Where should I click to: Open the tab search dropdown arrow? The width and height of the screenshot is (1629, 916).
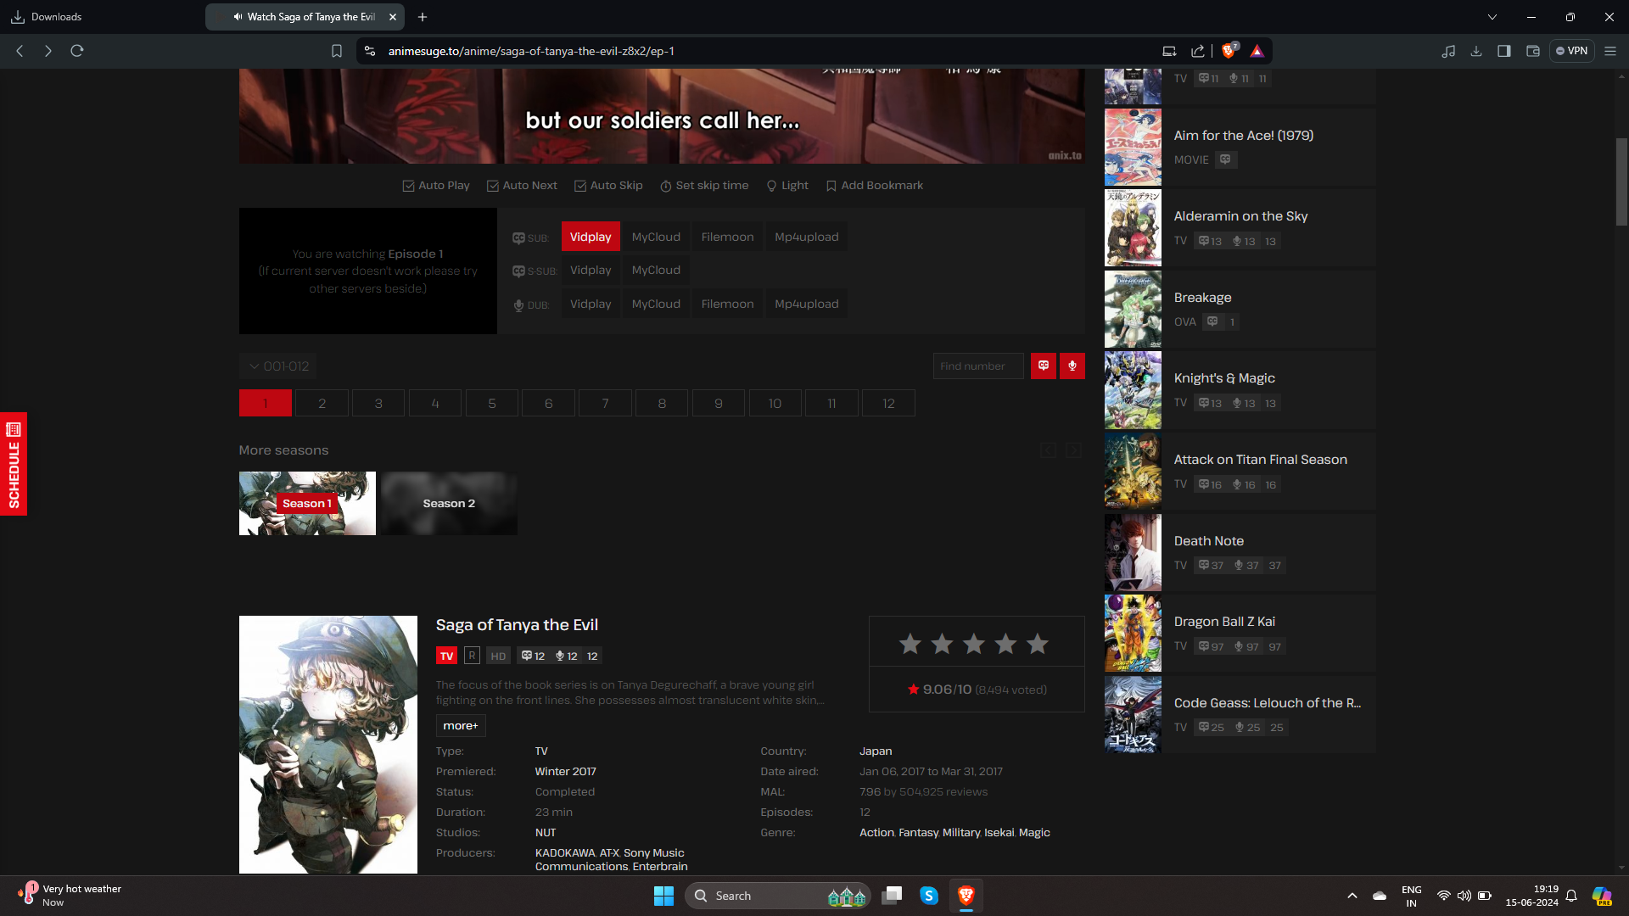[x=1492, y=17]
